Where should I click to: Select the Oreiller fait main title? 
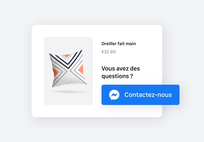[119, 44]
